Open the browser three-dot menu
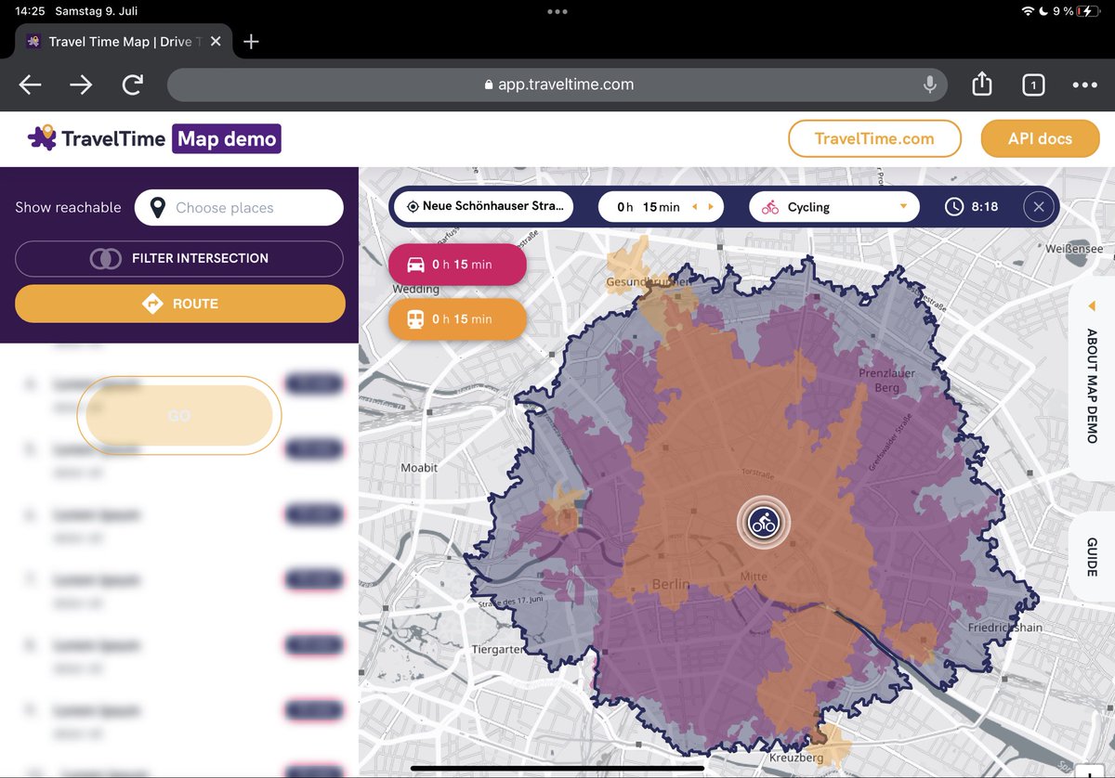 pos(1084,84)
